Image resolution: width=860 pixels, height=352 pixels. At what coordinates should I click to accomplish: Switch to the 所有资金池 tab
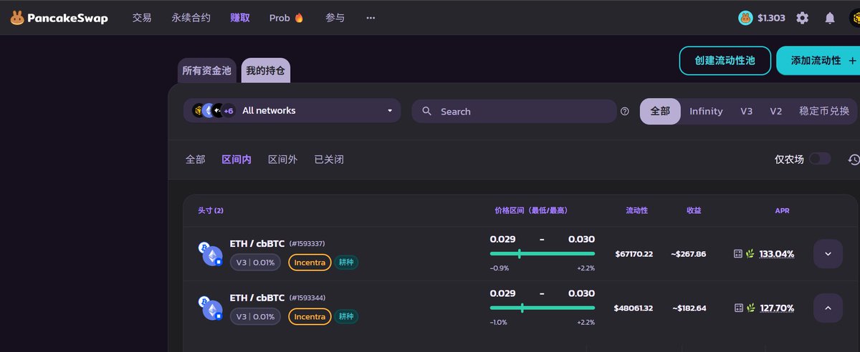206,71
